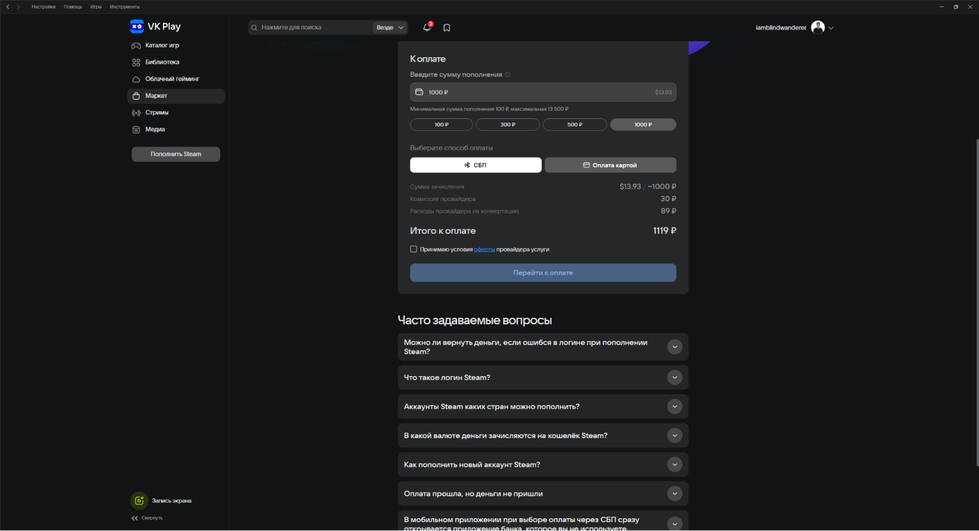Select Оплата картой payment method
This screenshot has height=531, width=979.
(610, 165)
